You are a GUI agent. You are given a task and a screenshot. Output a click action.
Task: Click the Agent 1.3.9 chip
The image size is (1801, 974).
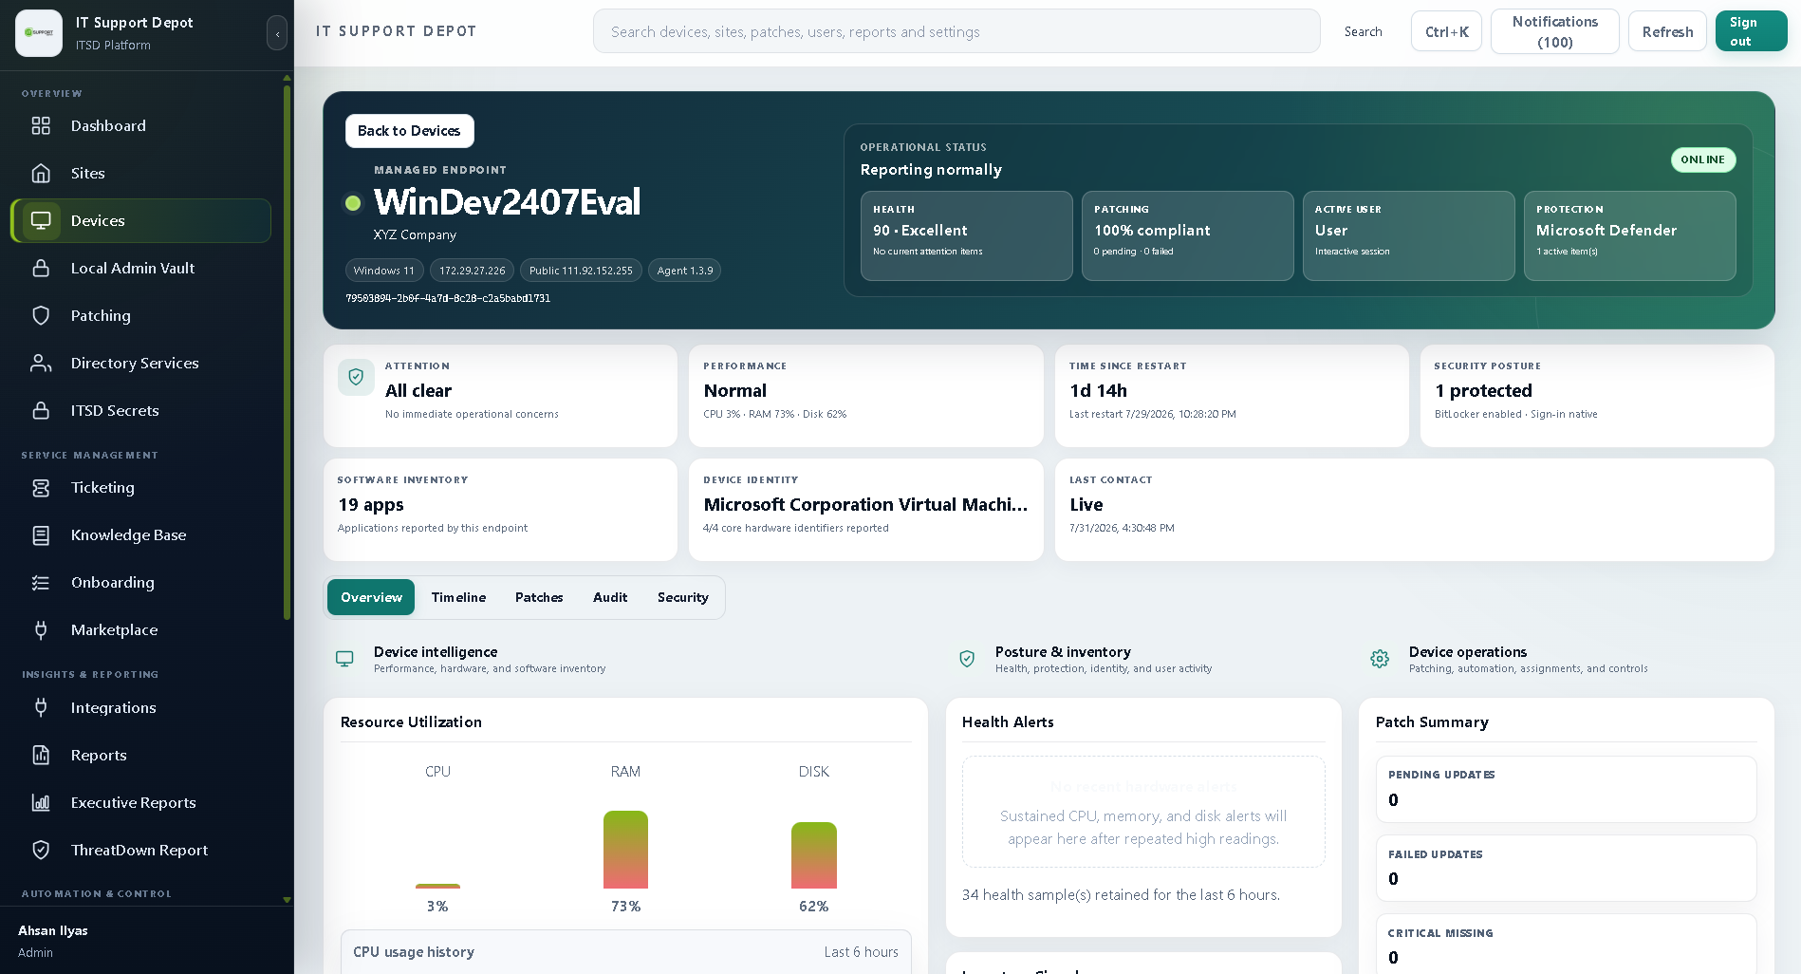[x=685, y=271]
